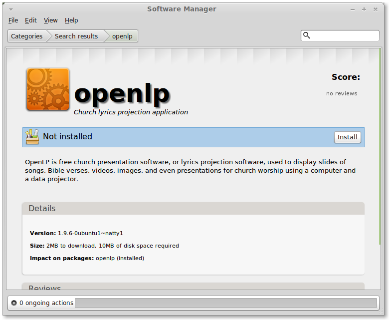The height and width of the screenshot is (320, 389).
Task: Return to Search results breadcrumb
Action: coord(76,36)
